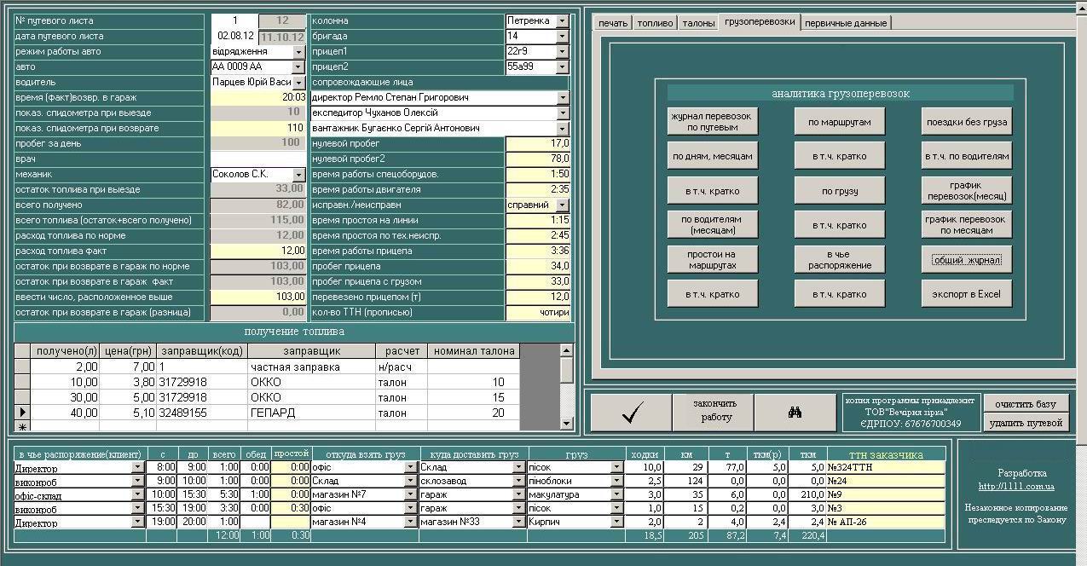Open поездки без груза report
Image resolution: width=1087 pixels, height=566 pixels.
[966, 121]
